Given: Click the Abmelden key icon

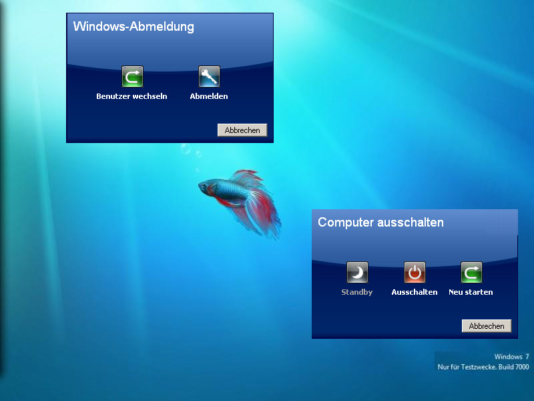Looking at the screenshot, I should tap(208, 76).
